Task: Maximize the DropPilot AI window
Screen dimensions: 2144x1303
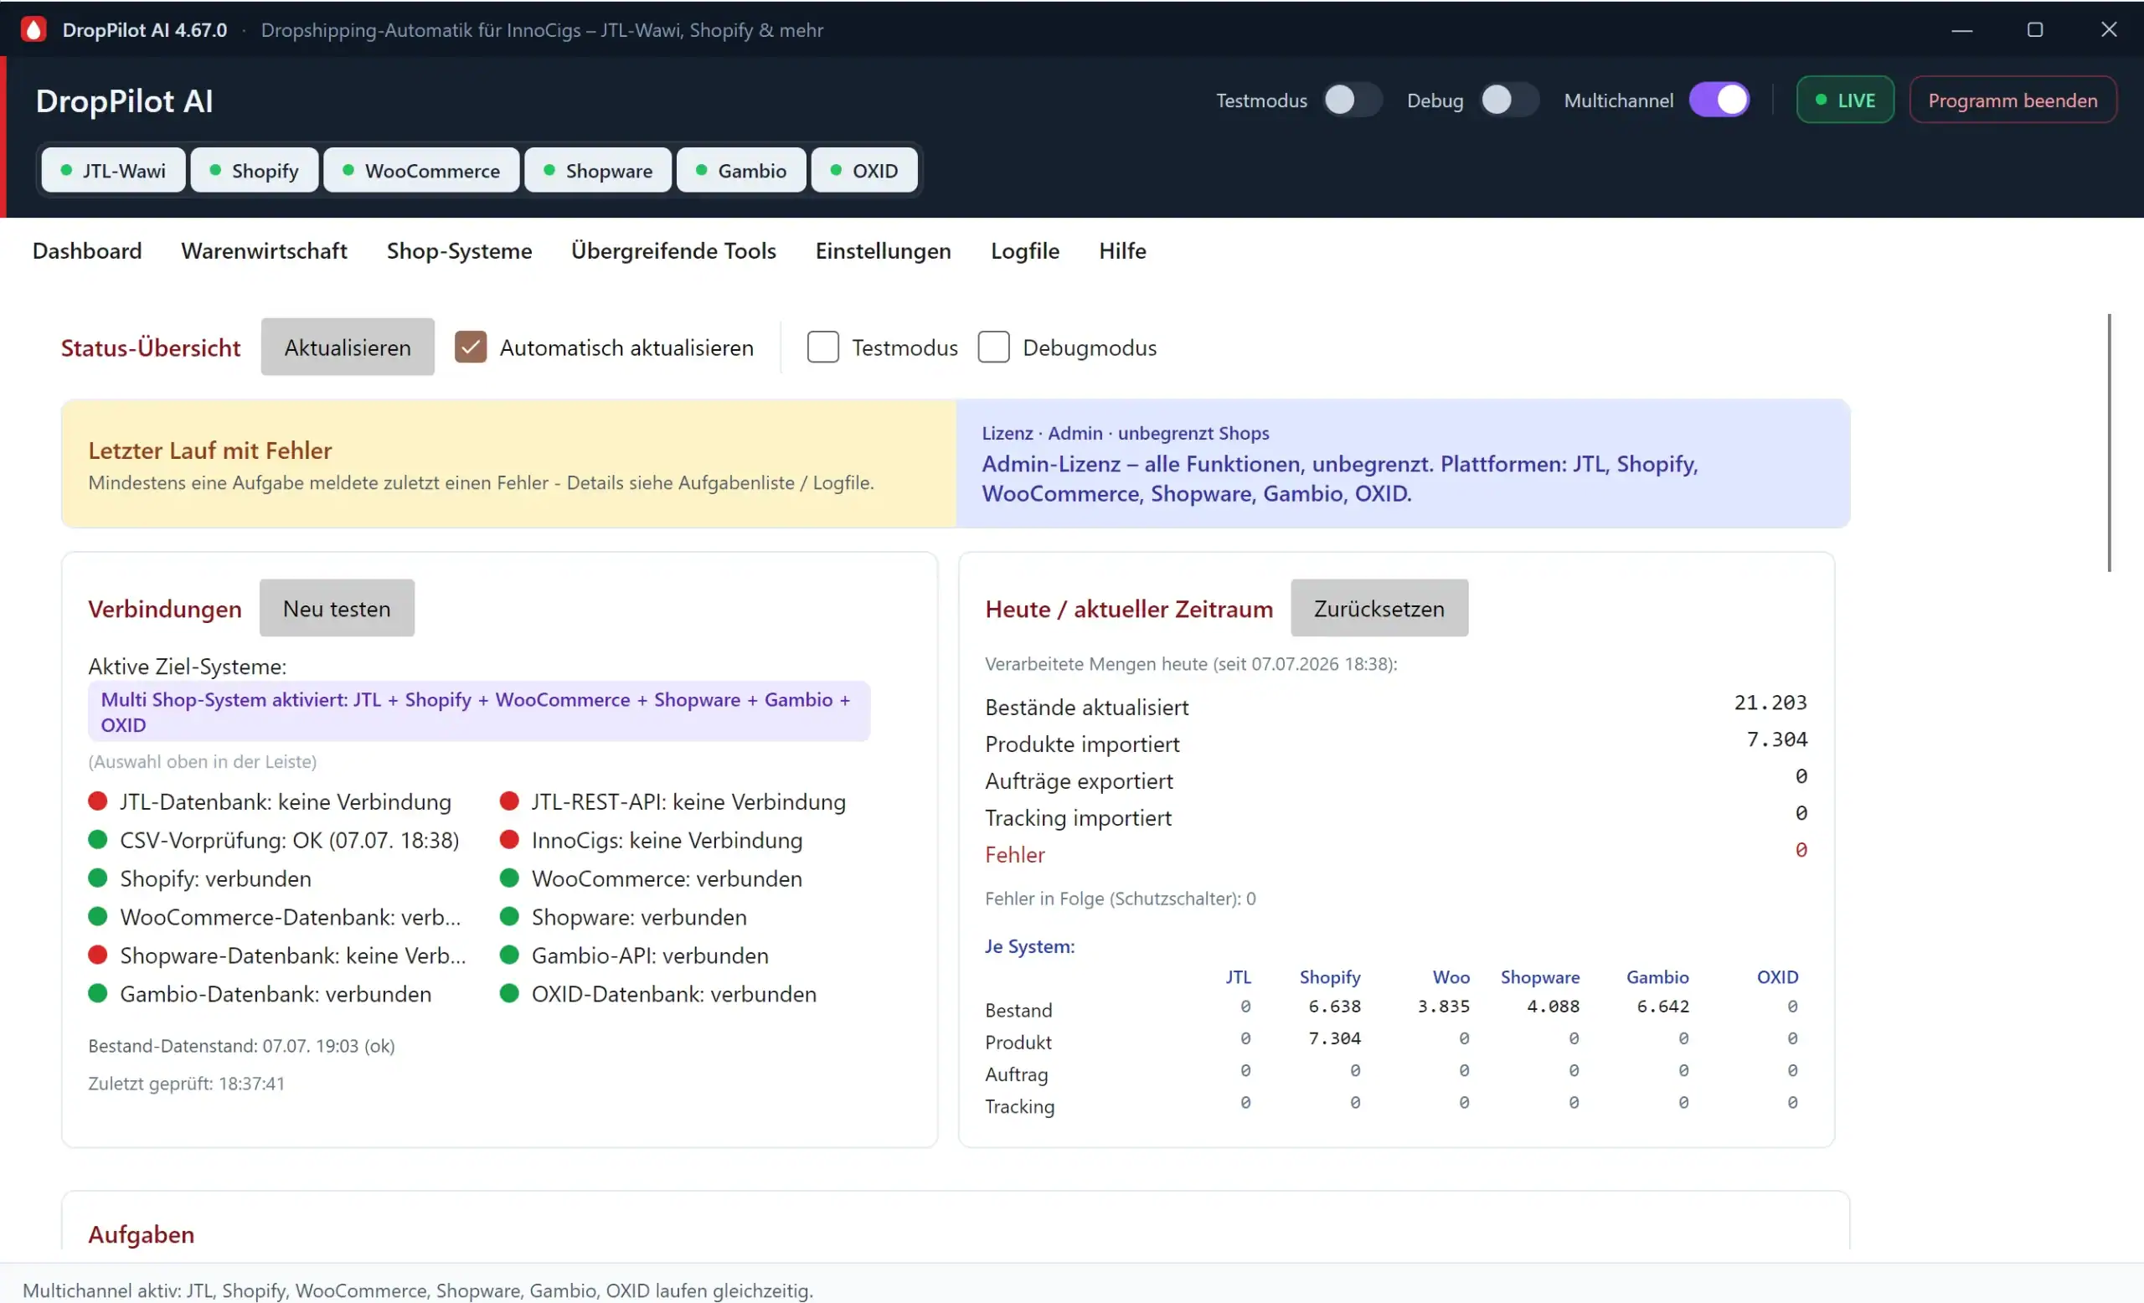Action: pyautogui.click(x=2034, y=29)
